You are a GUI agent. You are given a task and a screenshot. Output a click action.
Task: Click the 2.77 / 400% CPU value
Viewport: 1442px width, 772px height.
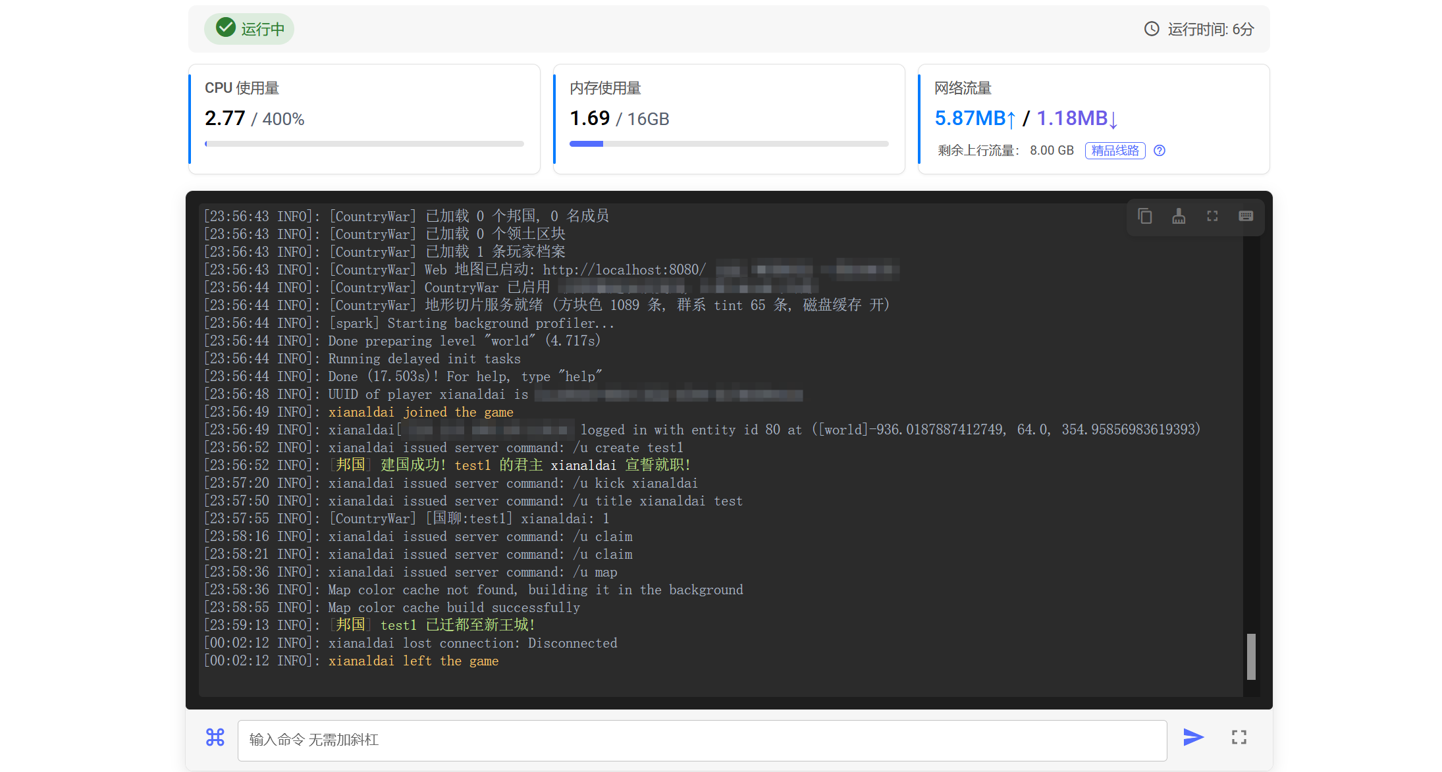click(254, 118)
